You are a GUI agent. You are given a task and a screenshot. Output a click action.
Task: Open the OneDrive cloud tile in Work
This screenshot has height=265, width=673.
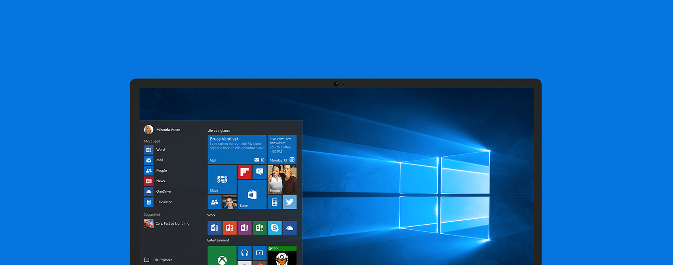point(290,228)
